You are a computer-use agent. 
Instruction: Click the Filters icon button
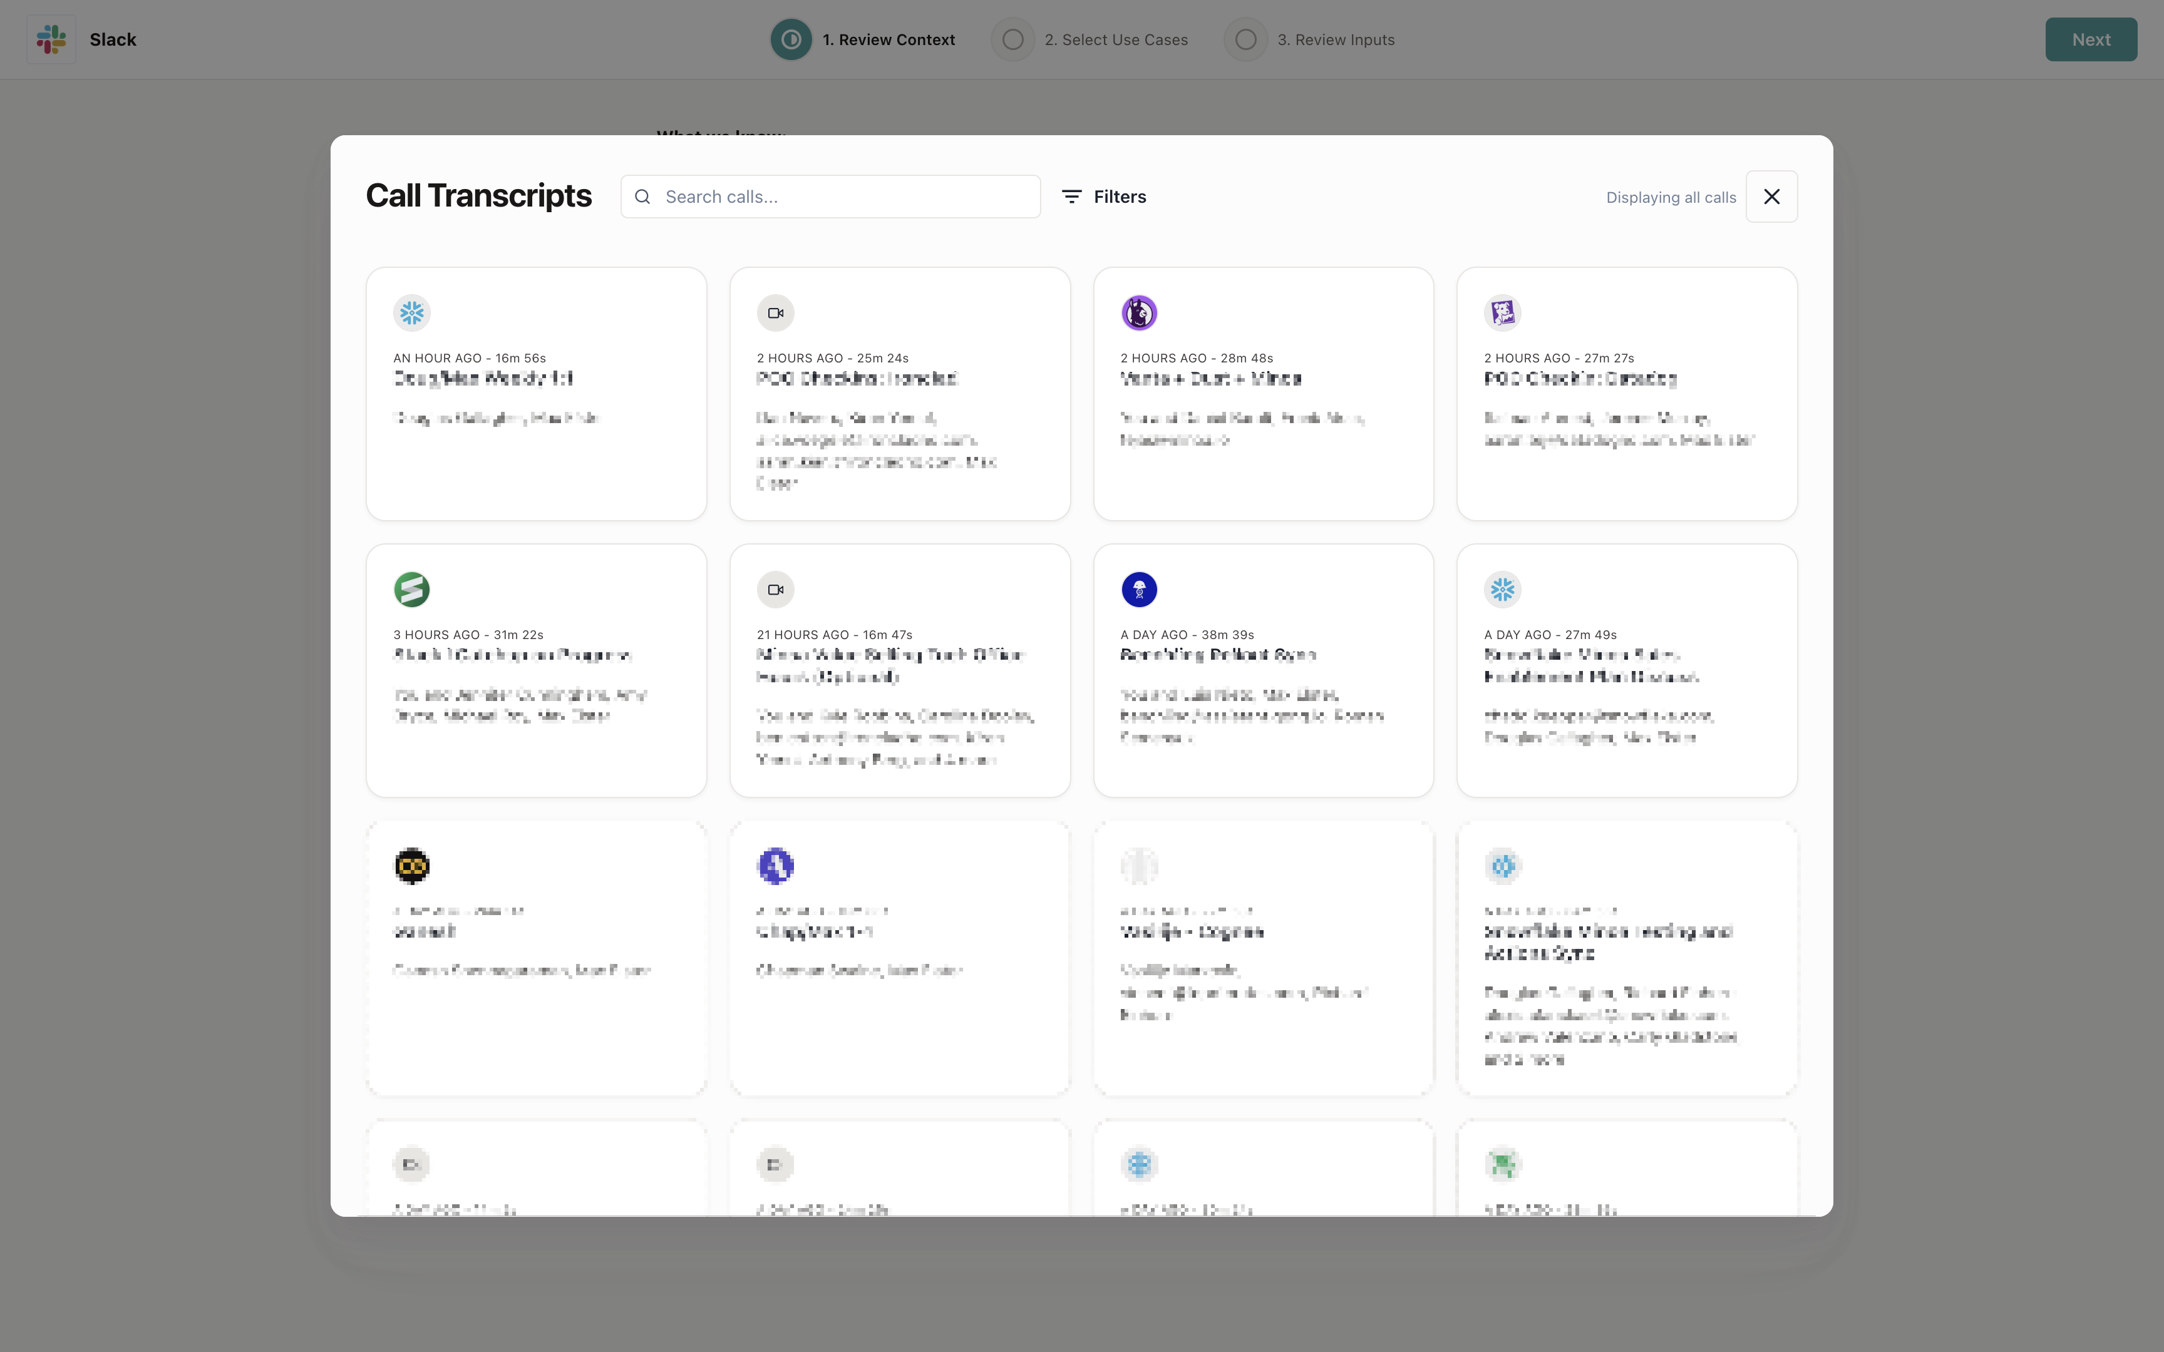pos(1071,197)
